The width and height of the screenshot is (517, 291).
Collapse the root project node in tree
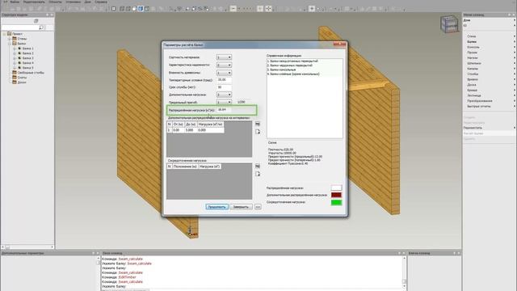4,34
